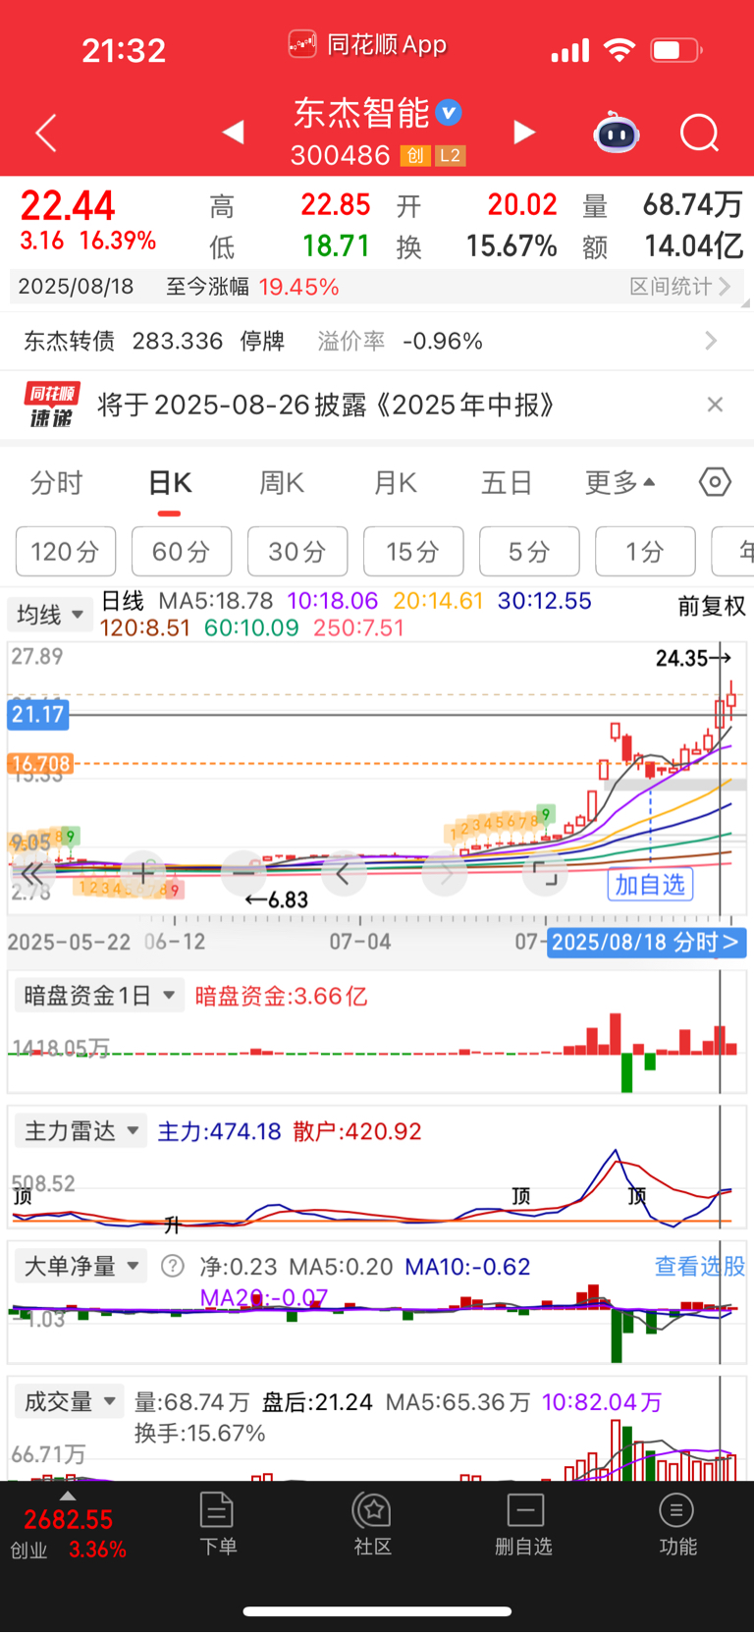Screen dimensions: 754x1633
Task: Expand chart to fullscreen icon
Action: (545, 872)
